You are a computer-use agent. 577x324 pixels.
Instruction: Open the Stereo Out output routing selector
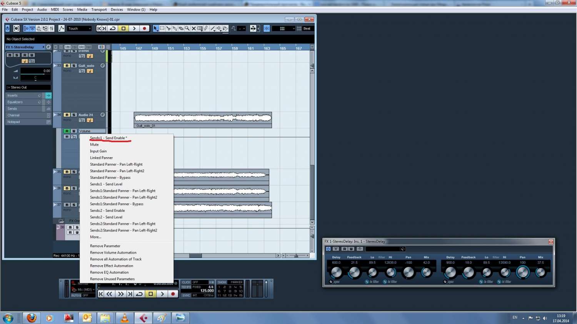click(28, 87)
